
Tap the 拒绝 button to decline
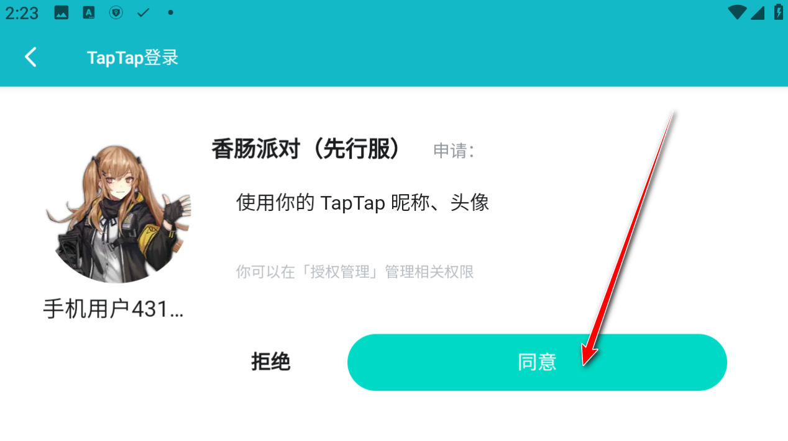click(x=271, y=362)
